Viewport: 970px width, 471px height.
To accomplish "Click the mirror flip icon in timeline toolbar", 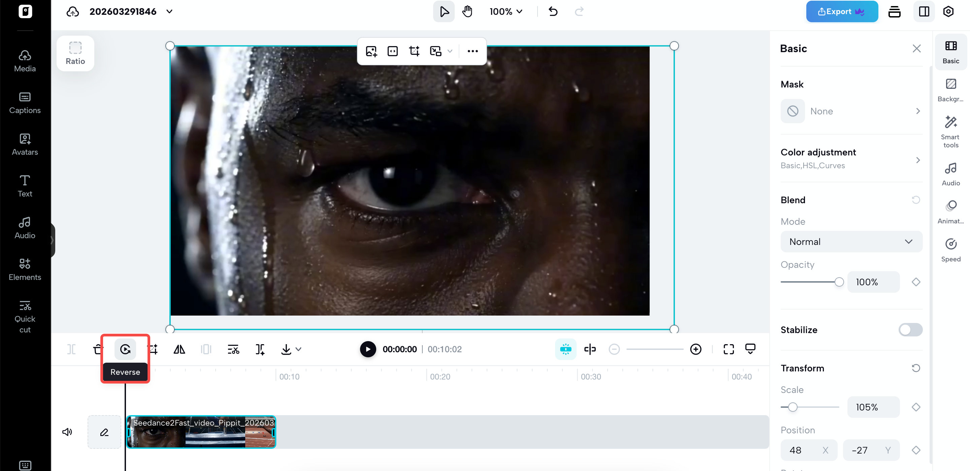I will (x=179, y=349).
